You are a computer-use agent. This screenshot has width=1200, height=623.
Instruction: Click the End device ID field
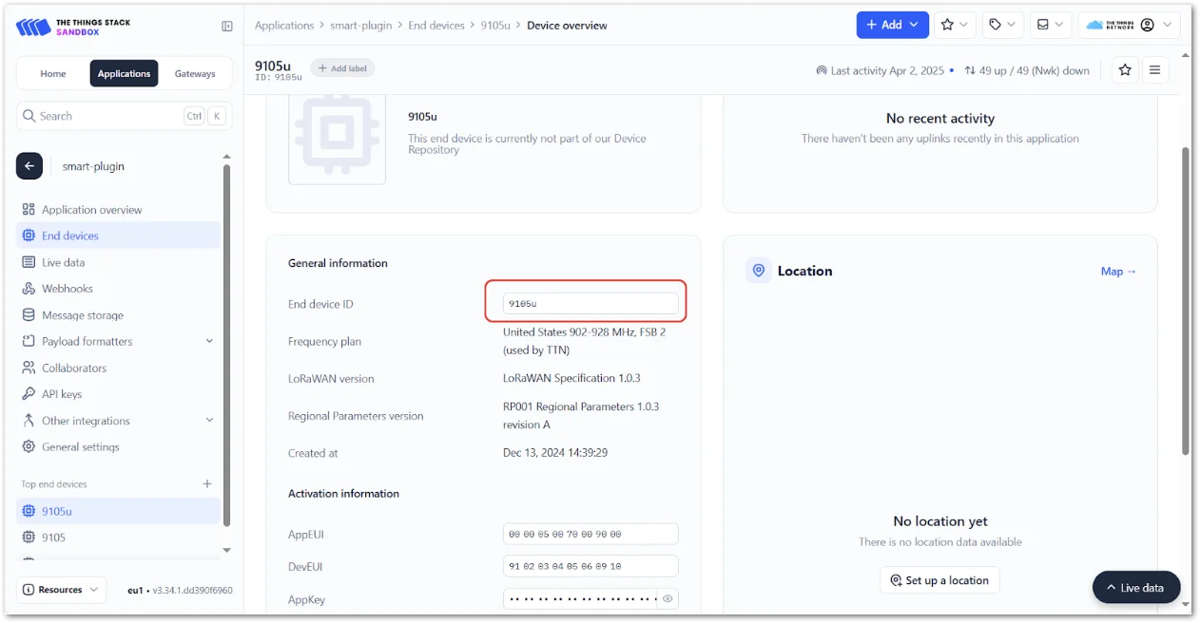[590, 304]
